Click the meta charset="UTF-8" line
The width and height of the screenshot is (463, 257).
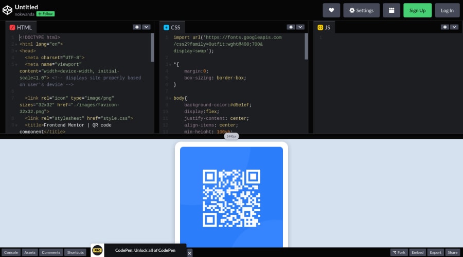click(x=55, y=58)
